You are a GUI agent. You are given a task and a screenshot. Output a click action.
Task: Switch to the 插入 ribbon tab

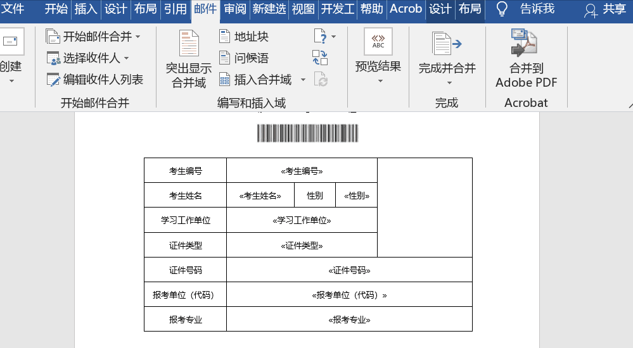point(86,8)
